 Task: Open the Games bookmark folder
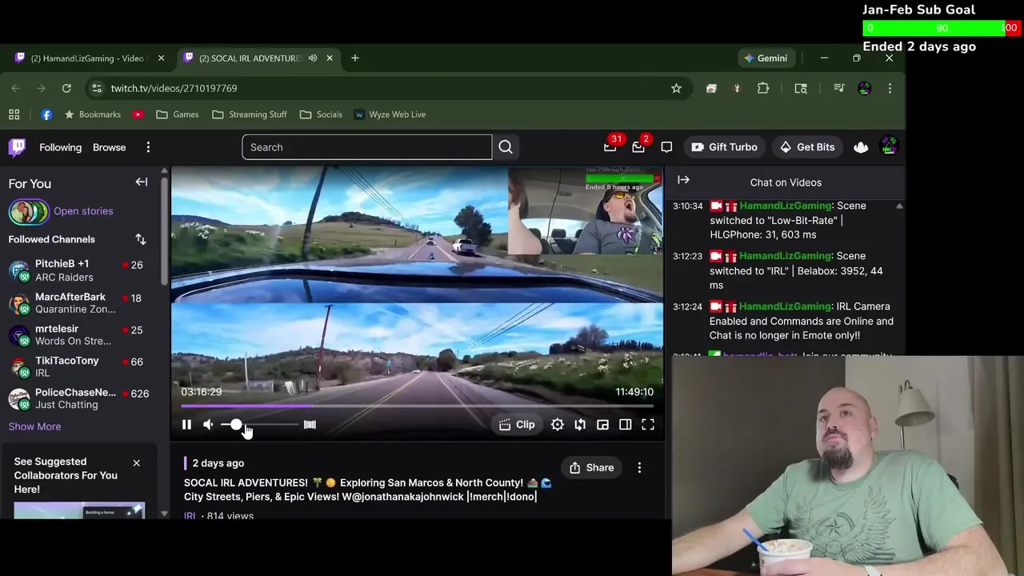pyautogui.click(x=178, y=114)
